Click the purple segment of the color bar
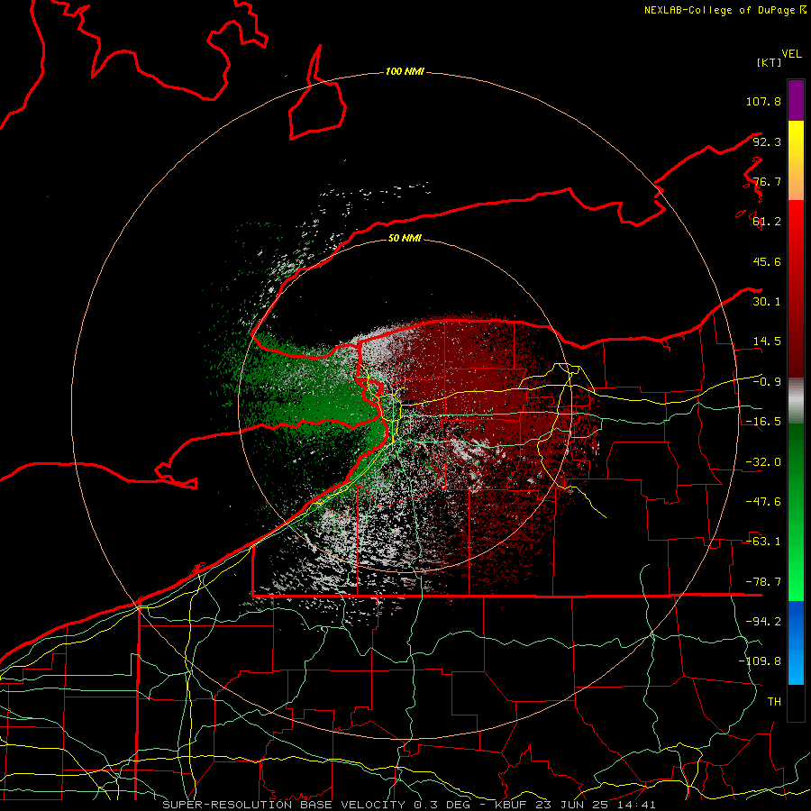Viewport: 811px width, 811px height. coord(796,100)
